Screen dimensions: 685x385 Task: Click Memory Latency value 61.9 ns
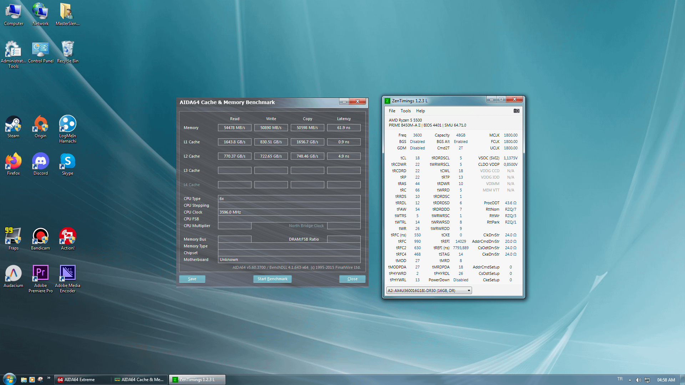click(344, 128)
